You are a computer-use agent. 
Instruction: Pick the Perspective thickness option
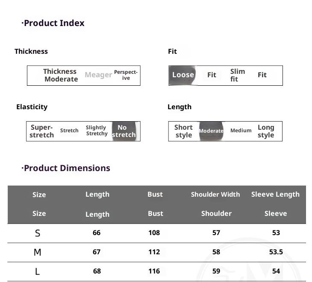coord(126,75)
